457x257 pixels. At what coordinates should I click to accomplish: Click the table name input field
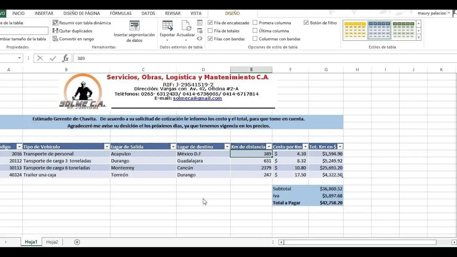(x=24, y=31)
